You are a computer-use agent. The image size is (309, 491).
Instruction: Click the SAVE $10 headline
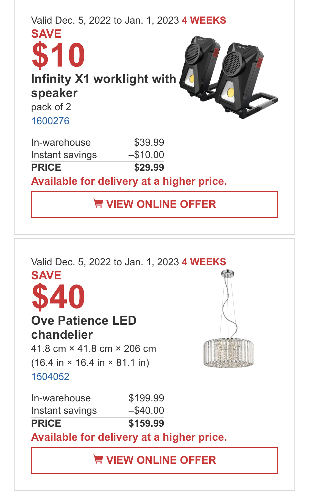pyautogui.click(x=58, y=48)
